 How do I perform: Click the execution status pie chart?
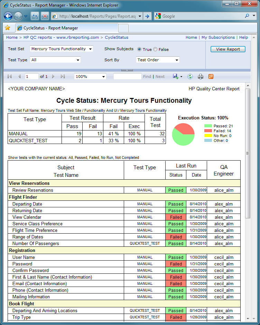[x=183, y=134]
